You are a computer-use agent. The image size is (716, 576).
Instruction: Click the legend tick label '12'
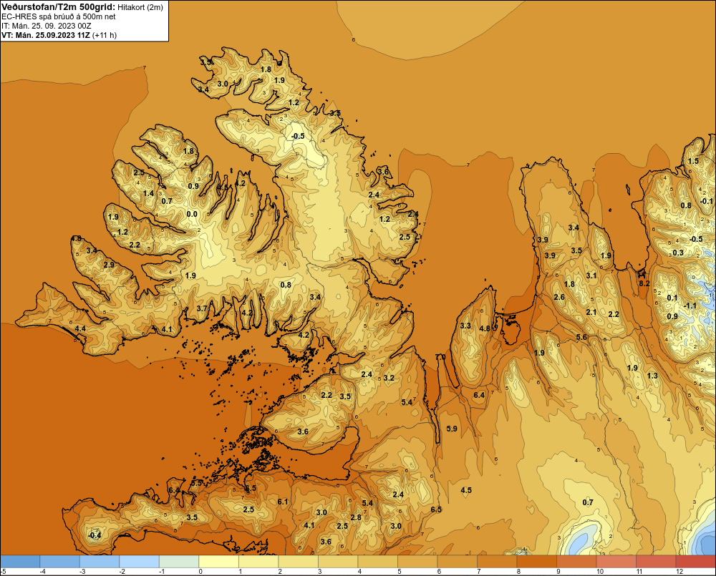679,572
